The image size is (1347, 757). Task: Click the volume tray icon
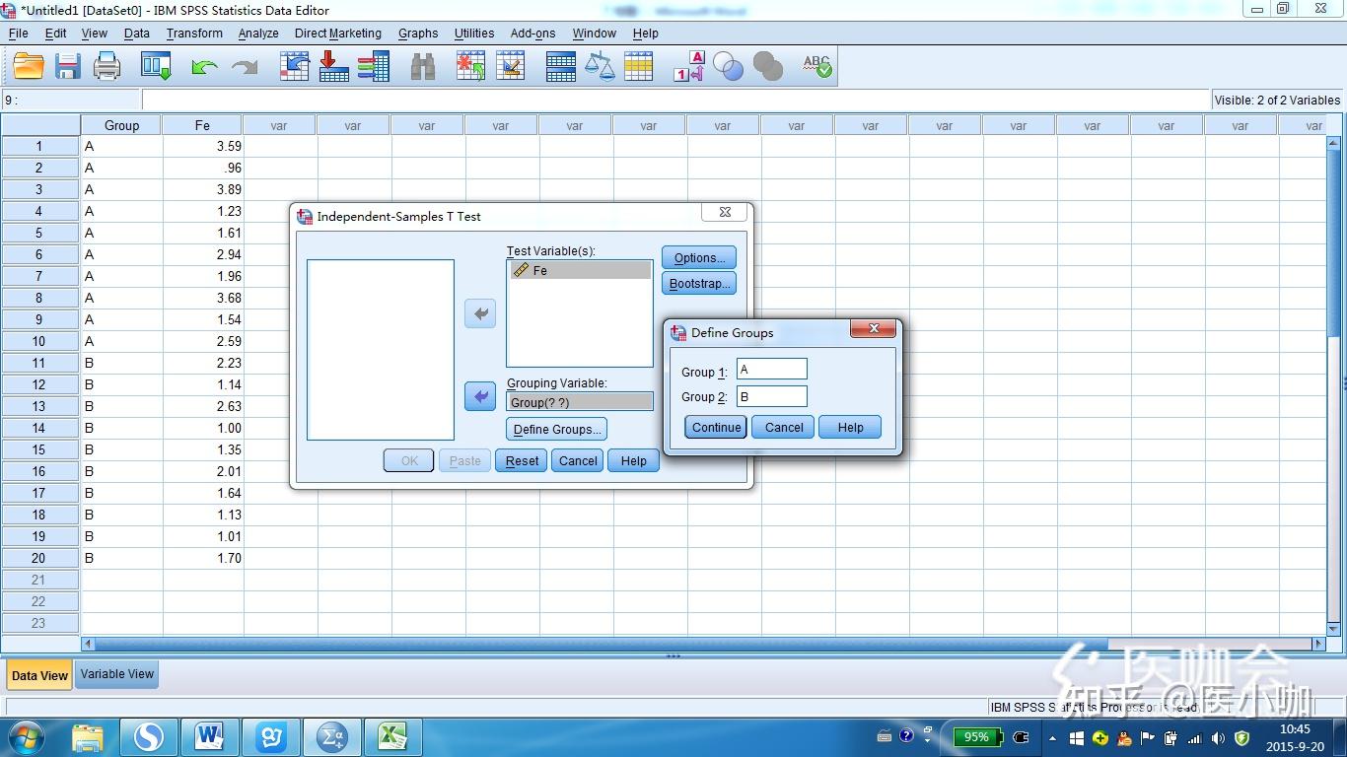tap(1219, 737)
